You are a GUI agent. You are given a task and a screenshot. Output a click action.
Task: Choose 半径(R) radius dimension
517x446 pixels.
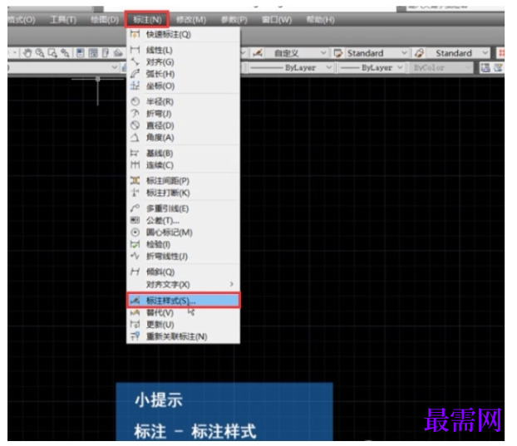184,102
